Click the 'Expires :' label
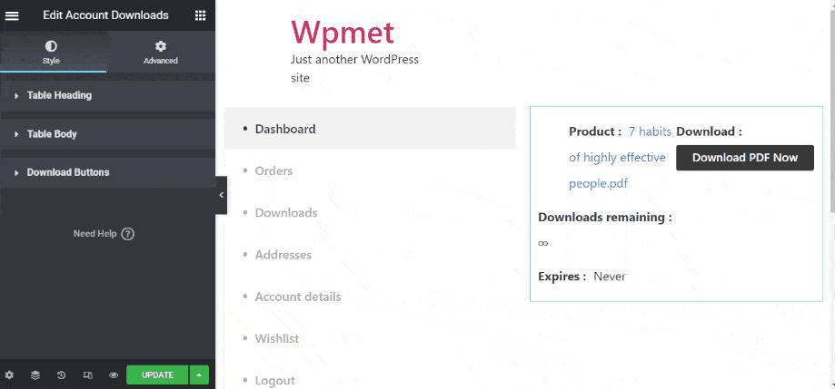Viewport: 835px width, 389px height. pos(562,277)
